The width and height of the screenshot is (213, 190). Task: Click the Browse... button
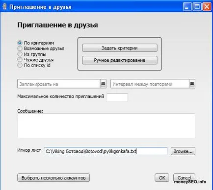pos(183,151)
